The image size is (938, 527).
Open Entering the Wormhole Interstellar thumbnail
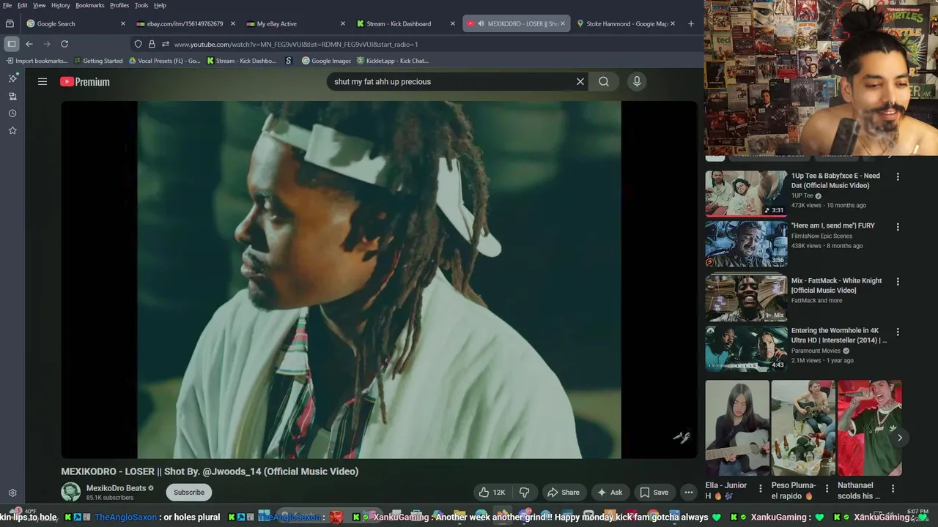(746, 348)
